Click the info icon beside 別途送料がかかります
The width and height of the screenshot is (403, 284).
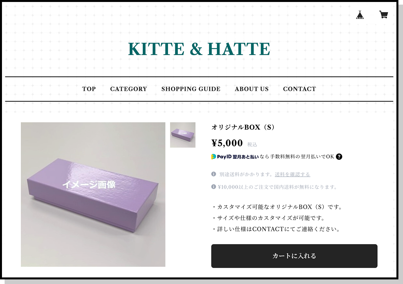(214, 174)
